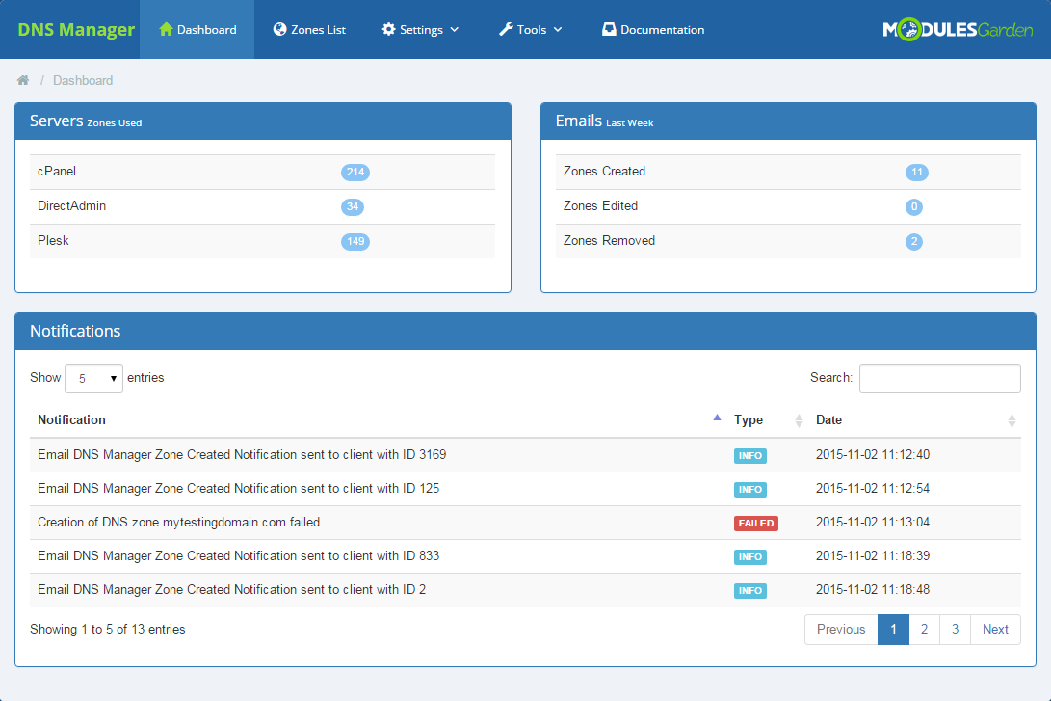Viewport: 1051px width, 701px height.
Task: Open the Zones List menu item
Action: coord(309,30)
